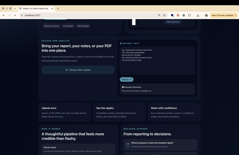Open a new tab with plus button

pos(58,9)
